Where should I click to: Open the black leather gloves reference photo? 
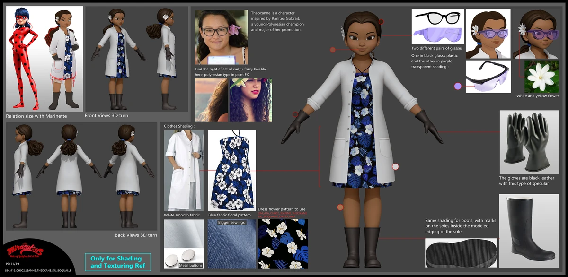click(529, 142)
